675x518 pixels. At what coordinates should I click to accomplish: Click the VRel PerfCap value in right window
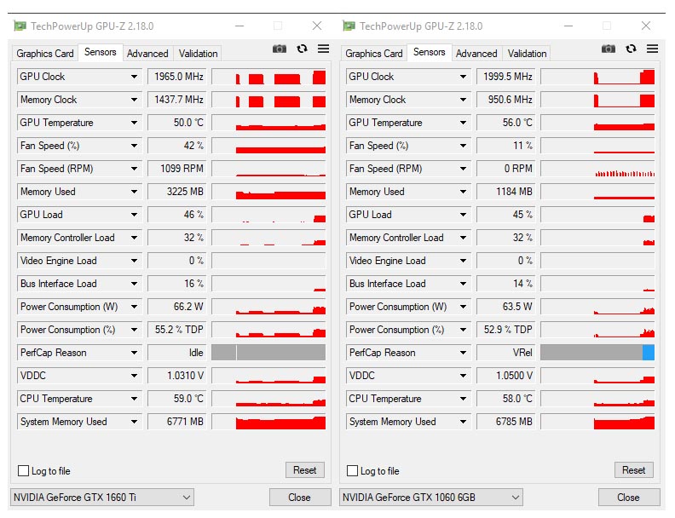tap(506, 353)
